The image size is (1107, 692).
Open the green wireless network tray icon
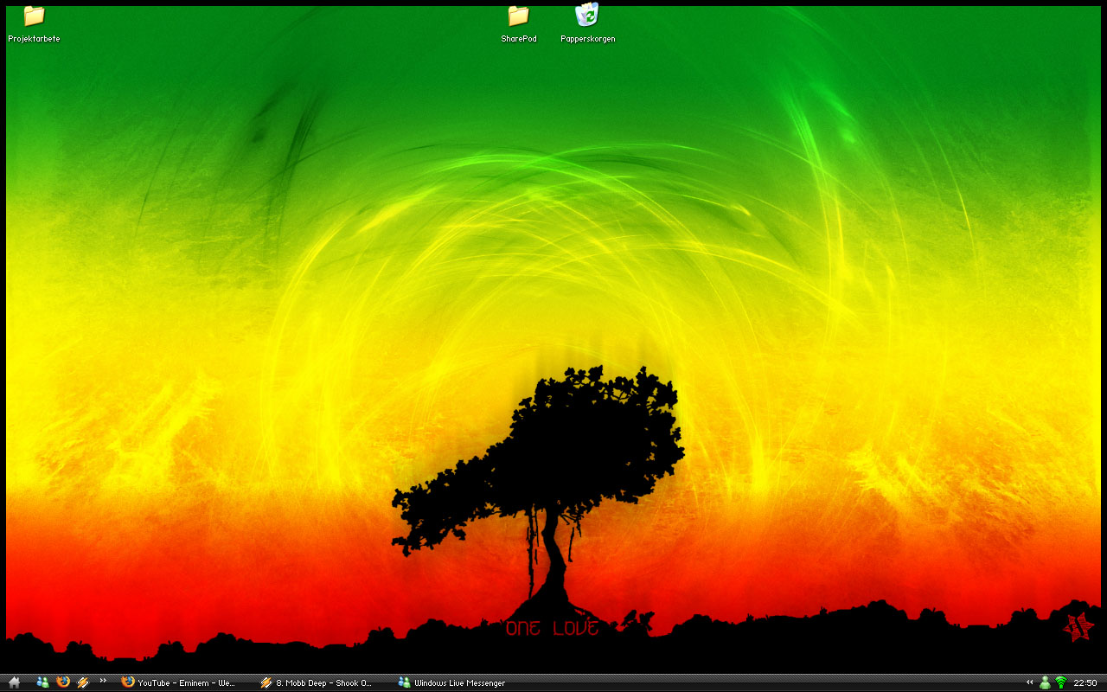click(1060, 682)
